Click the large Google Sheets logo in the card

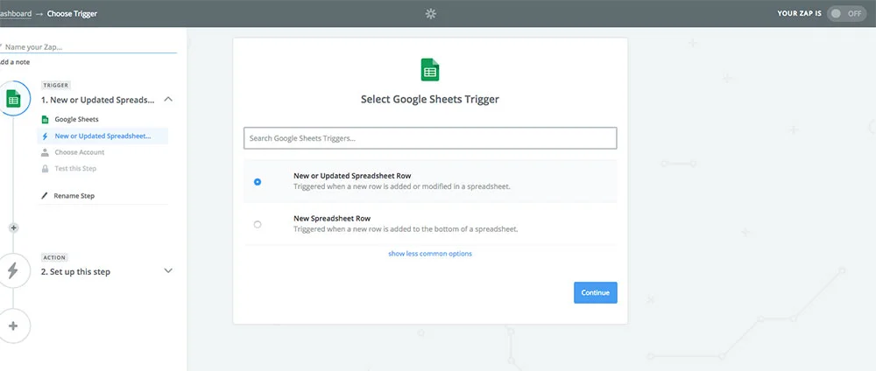[429, 70]
